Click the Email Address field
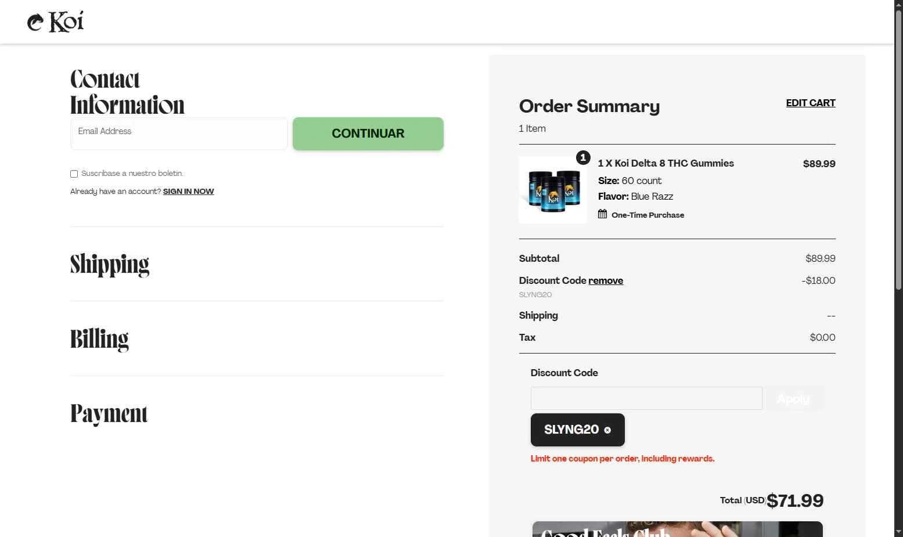The width and height of the screenshot is (903, 537). (179, 134)
